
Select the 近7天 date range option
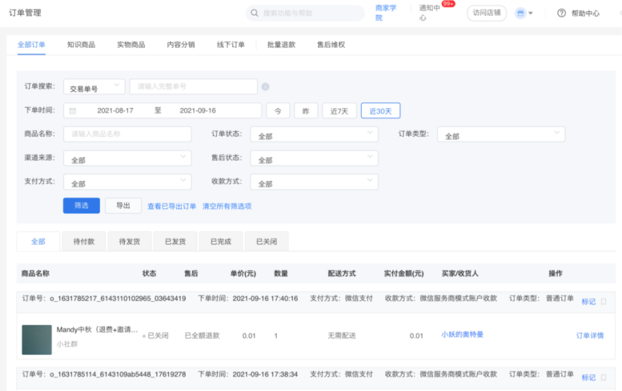pyautogui.click(x=339, y=111)
